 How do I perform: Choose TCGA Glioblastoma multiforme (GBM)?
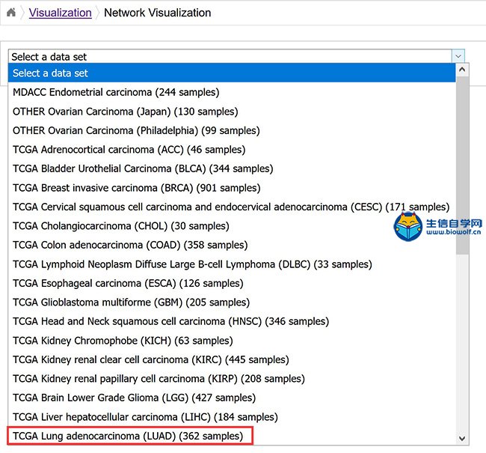pos(232,302)
